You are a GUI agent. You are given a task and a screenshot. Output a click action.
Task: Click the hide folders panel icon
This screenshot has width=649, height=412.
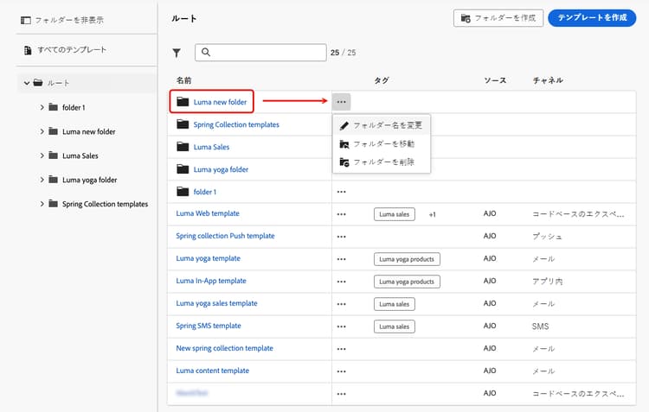point(26,20)
